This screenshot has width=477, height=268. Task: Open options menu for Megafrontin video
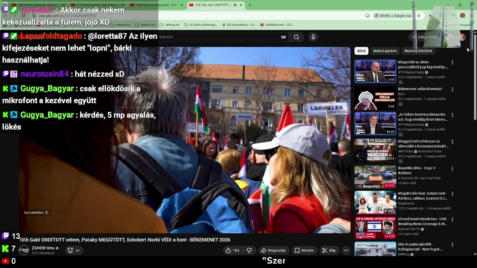[x=452, y=194]
